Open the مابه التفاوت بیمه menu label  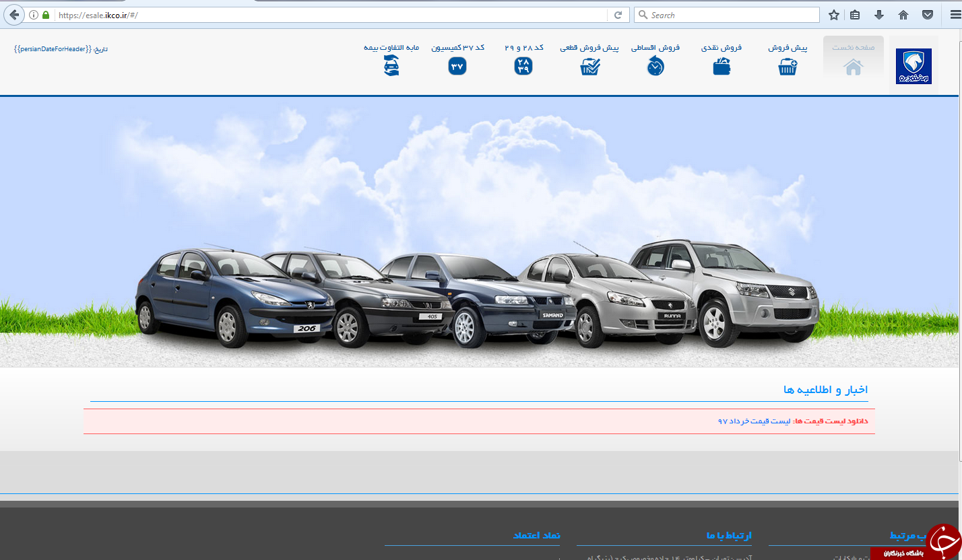(391, 47)
